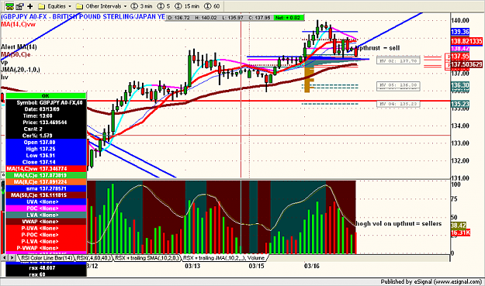This screenshot has height=286, width=485.
Task: Click the Alert MA(14) study label
Action: click(x=19, y=47)
